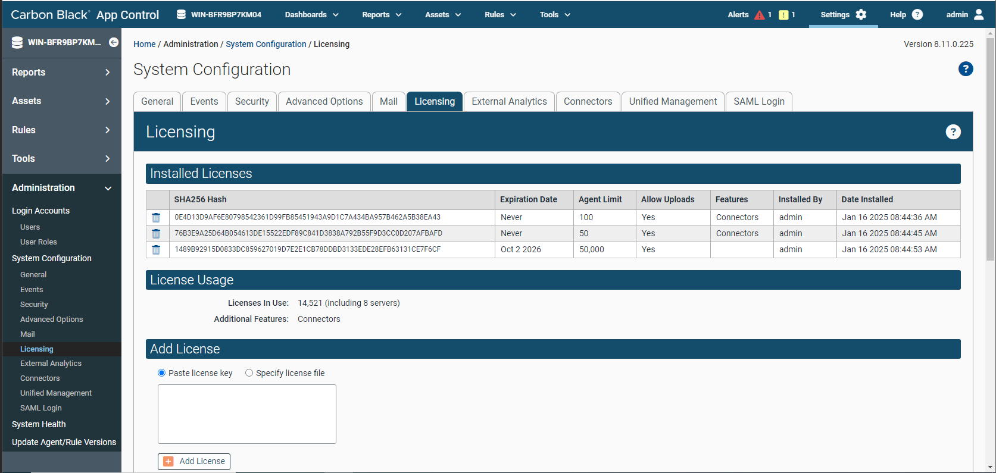This screenshot has width=996, height=473.
Task: Open the Rules dropdown in top navigation
Action: (x=500, y=15)
